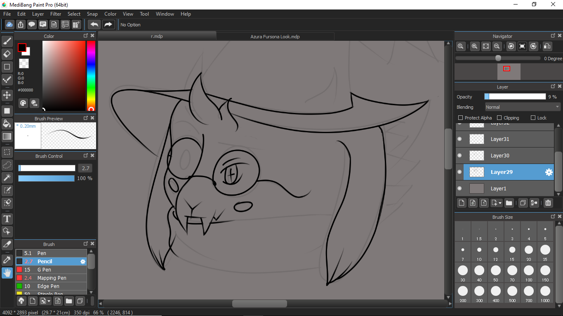563x316 pixels.
Task: Select the Dot tool with the dotted pen icon
Action: [x=7, y=80]
